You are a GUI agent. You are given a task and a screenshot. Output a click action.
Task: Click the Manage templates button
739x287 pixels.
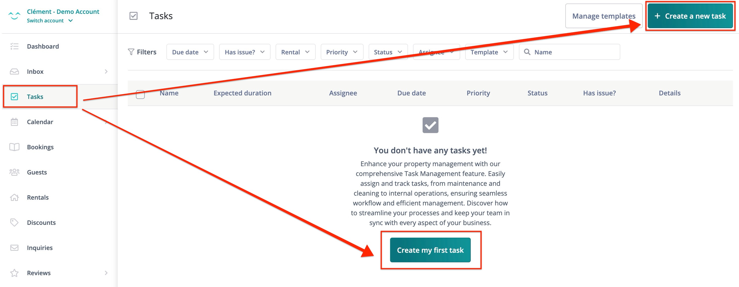604,16
